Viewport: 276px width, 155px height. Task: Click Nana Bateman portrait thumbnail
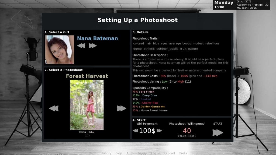[x=60, y=50]
